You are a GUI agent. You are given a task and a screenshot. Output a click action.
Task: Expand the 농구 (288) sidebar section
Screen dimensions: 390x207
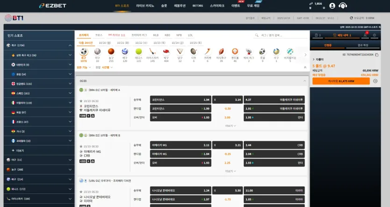tap(70, 169)
